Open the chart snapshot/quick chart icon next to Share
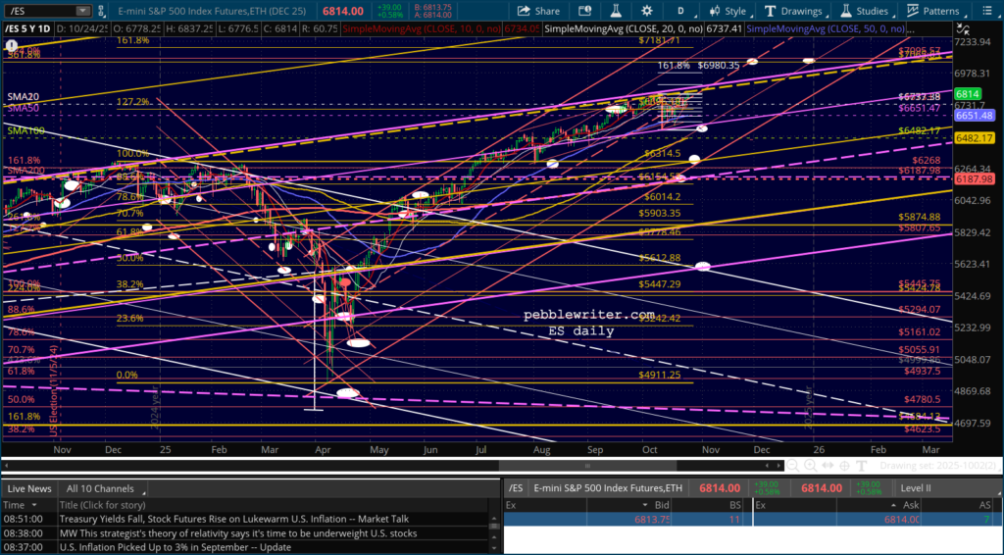The width and height of the screenshot is (1004, 555). click(584, 11)
